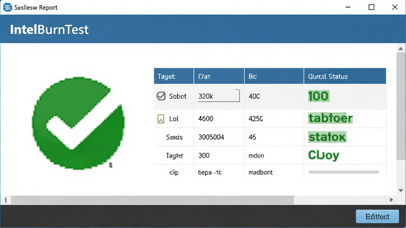Click the Clustal Status column header
Image resolution: width=406 pixels, height=228 pixels.
(x=345, y=76)
